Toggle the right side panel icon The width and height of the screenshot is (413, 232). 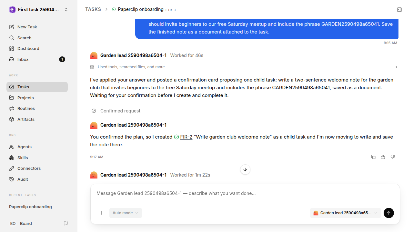pos(399,10)
